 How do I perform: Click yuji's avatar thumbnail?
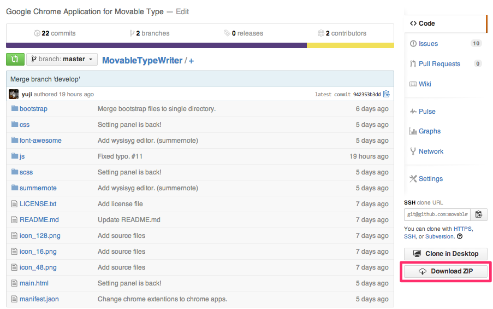[14, 94]
